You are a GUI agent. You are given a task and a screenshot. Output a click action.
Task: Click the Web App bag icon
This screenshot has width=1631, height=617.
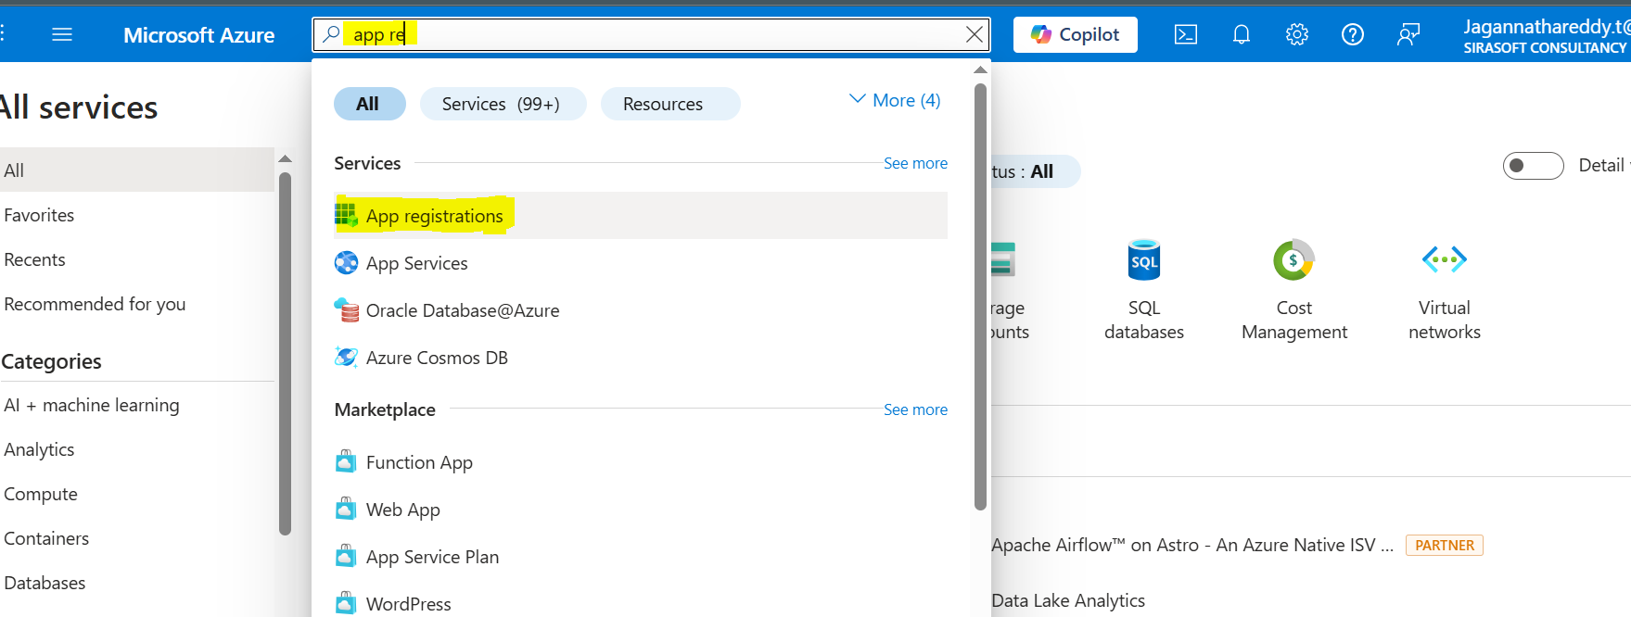(x=346, y=509)
